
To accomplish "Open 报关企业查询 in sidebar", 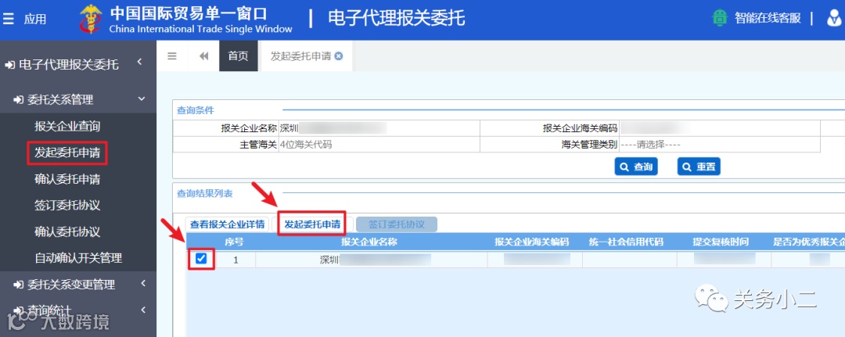I will tap(67, 127).
